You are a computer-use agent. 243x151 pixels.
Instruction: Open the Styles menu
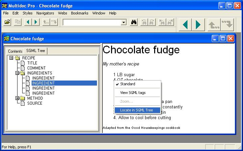pos(28,13)
